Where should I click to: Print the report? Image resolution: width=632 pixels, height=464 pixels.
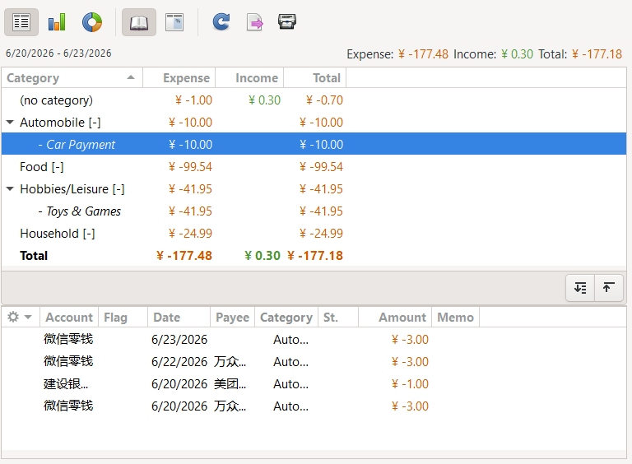point(287,21)
